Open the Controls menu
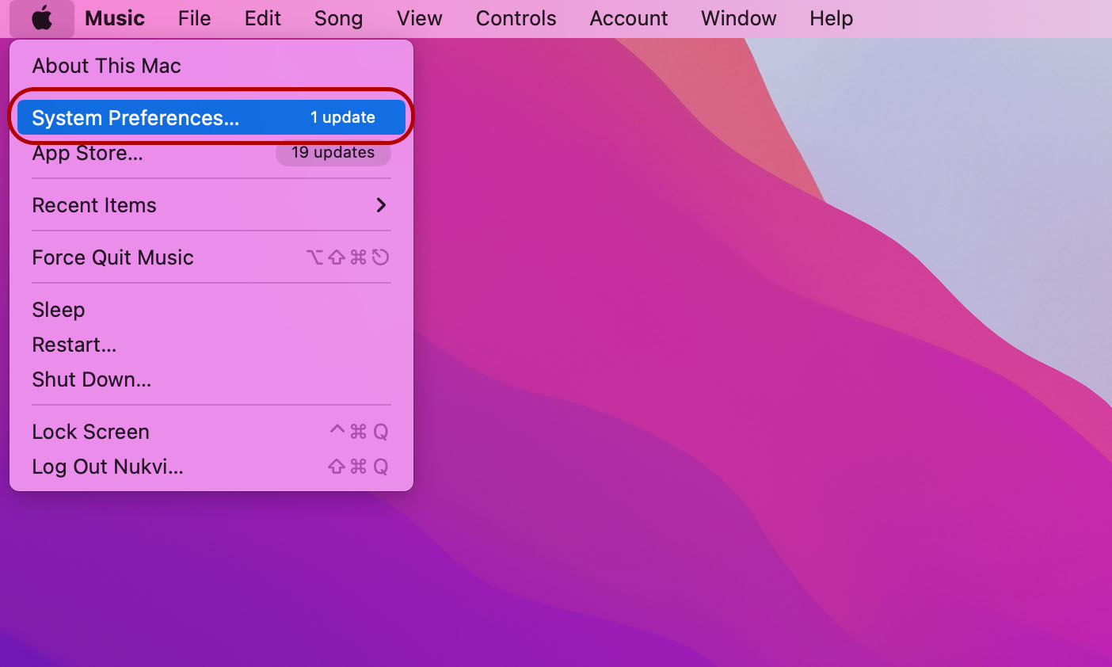 [516, 18]
